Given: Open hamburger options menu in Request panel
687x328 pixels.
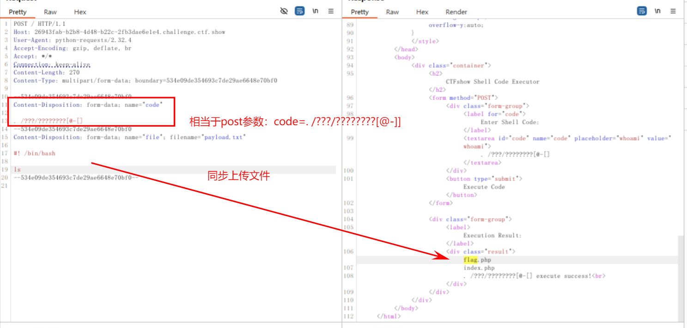Looking at the screenshot, I should click(x=331, y=11).
